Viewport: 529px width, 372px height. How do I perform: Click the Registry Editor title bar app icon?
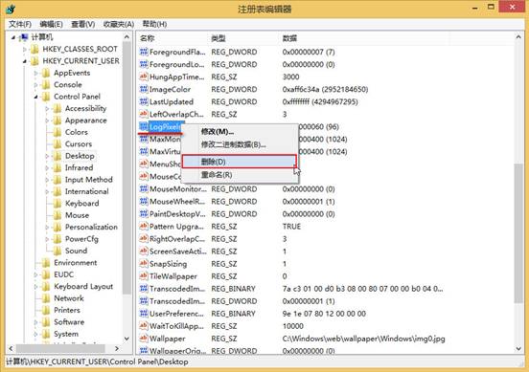[x=11, y=9]
